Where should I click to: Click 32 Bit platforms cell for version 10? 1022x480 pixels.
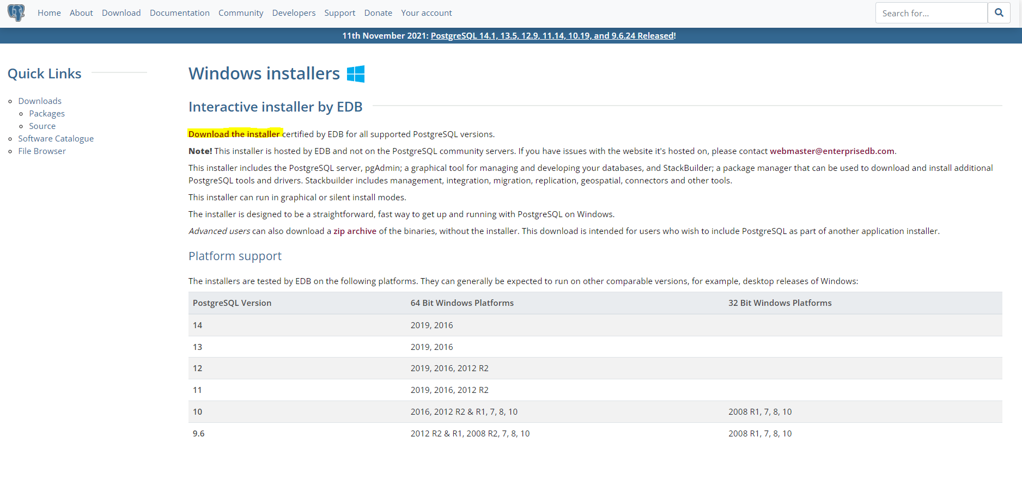pyautogui.click(x=863, y=412)
